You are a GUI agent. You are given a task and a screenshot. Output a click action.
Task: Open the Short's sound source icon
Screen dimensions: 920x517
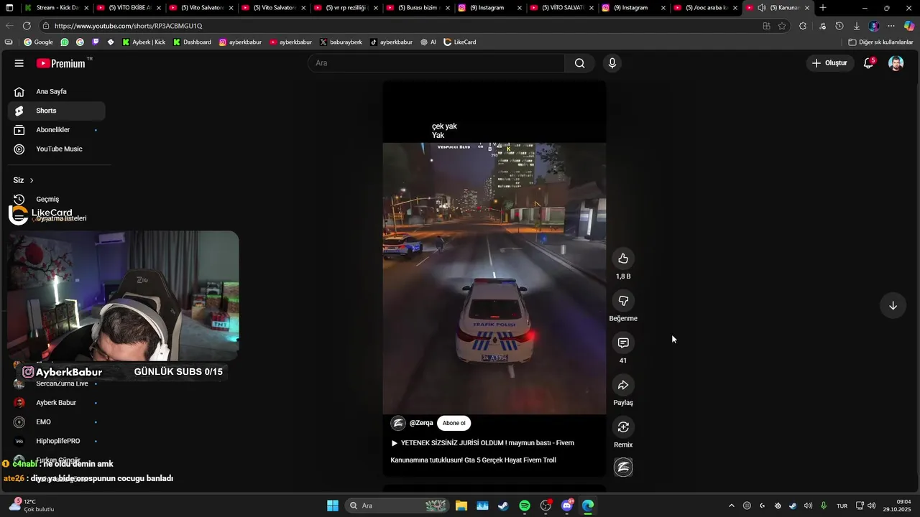click(x=623, y=467)
